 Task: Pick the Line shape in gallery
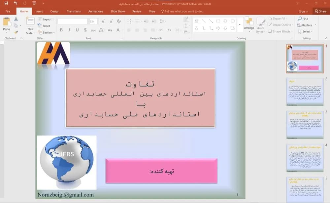204,21
